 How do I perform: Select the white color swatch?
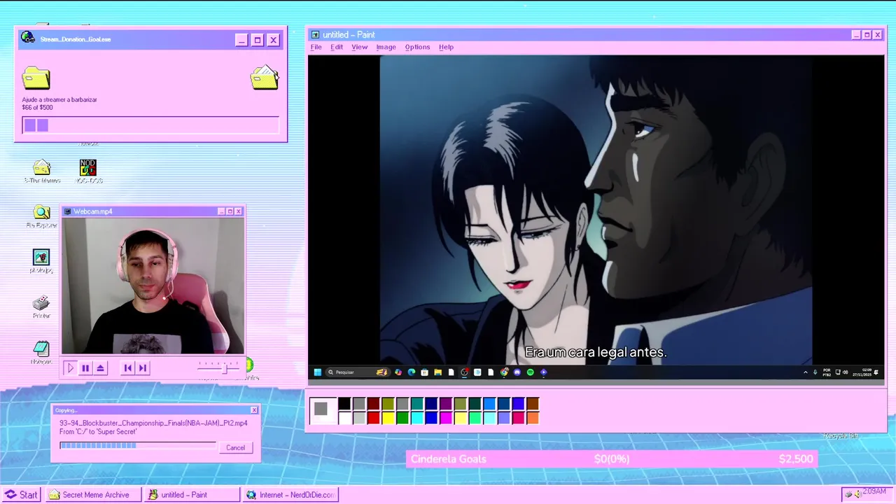tap(344, 418)
